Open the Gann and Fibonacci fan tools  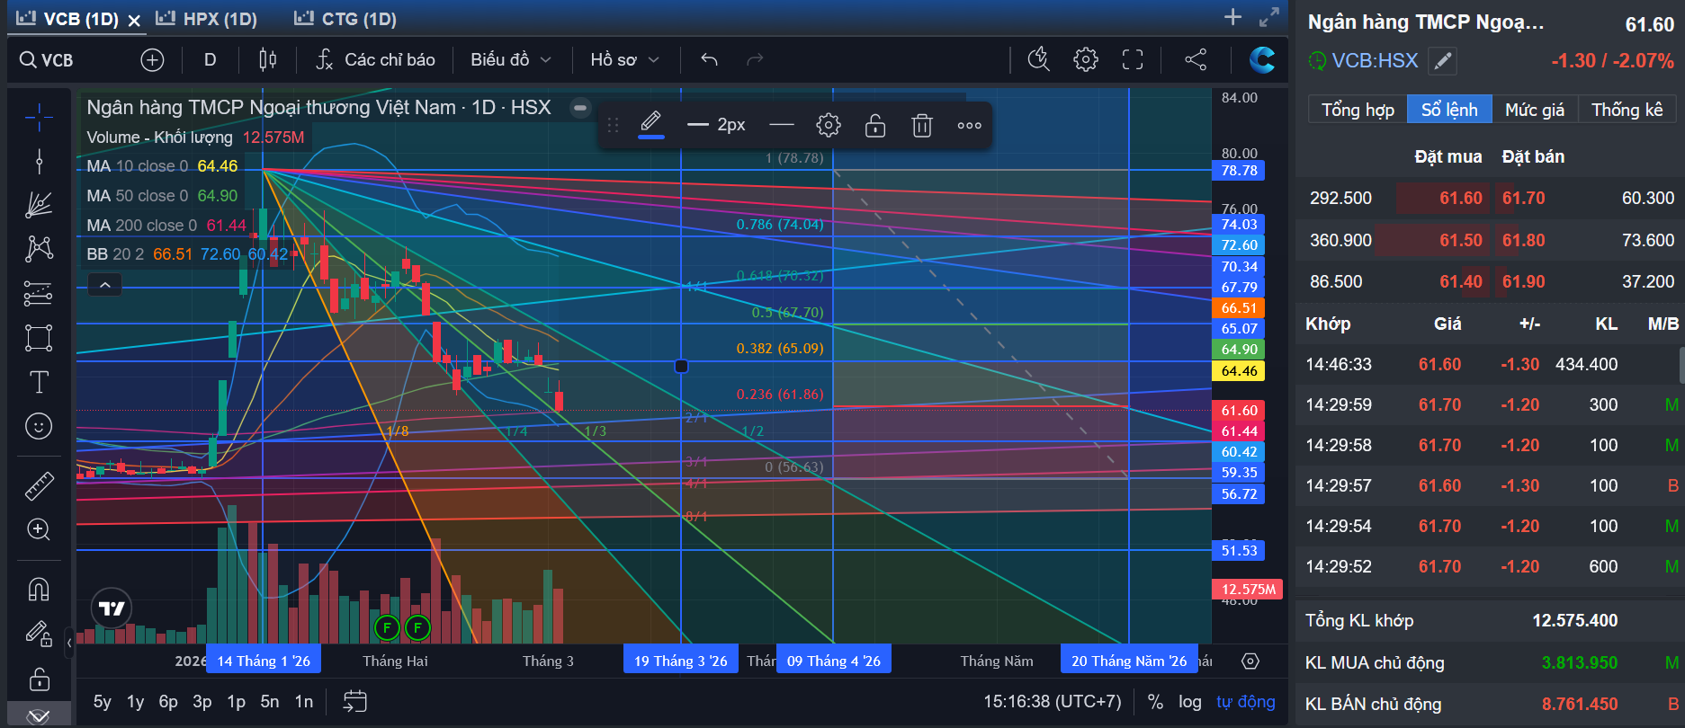[39, 205]
